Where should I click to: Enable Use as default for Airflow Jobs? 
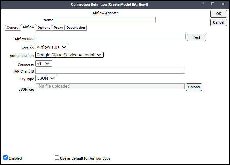coord(57,158)
